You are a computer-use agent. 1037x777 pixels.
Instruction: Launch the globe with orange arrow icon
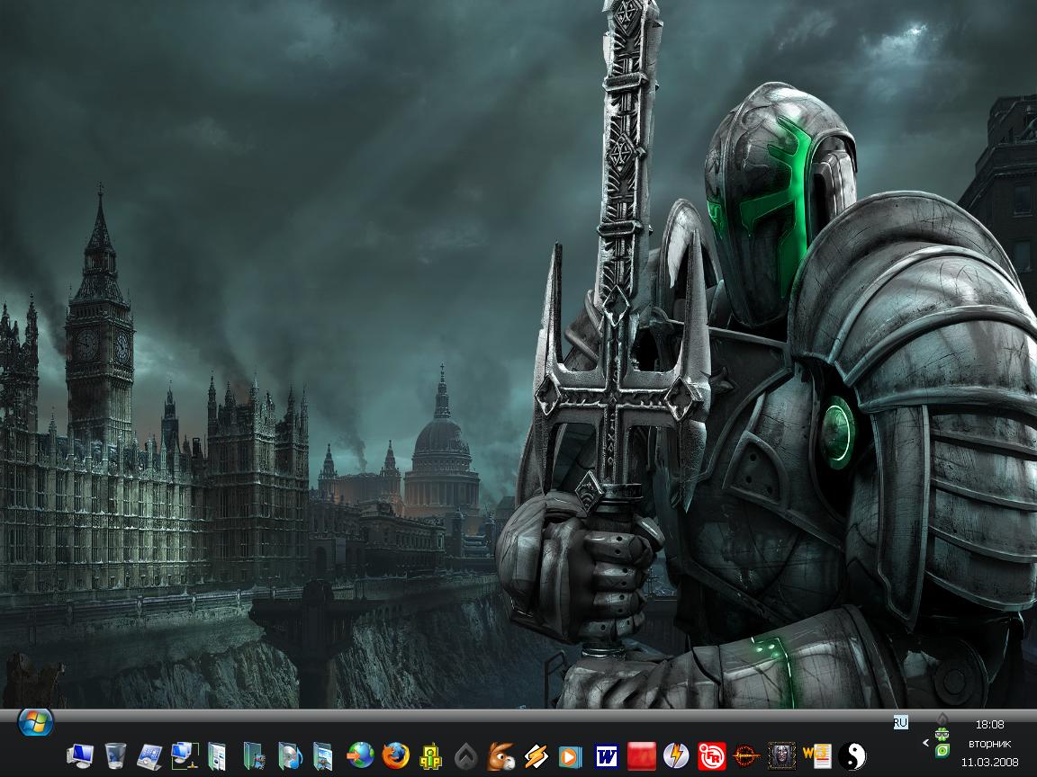coord(360,755)
